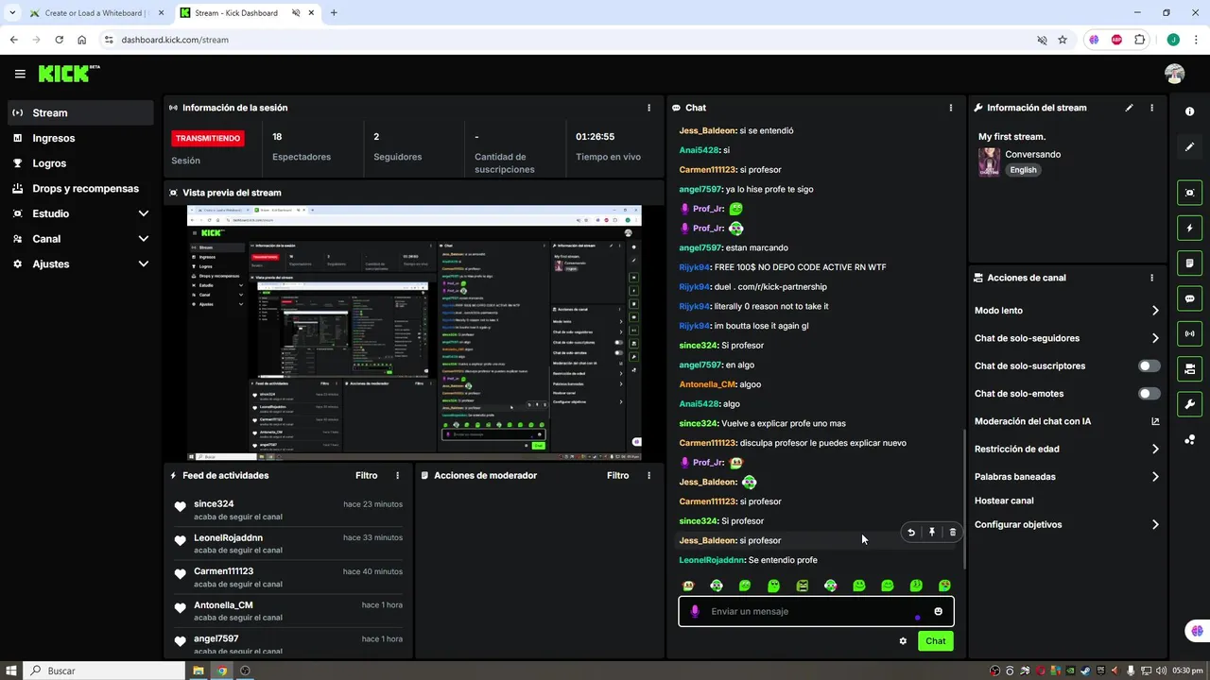Toggle the lightning activity feed widget icon
The width and height of the screenshot is (1210, 680).
pos(1189,228)
